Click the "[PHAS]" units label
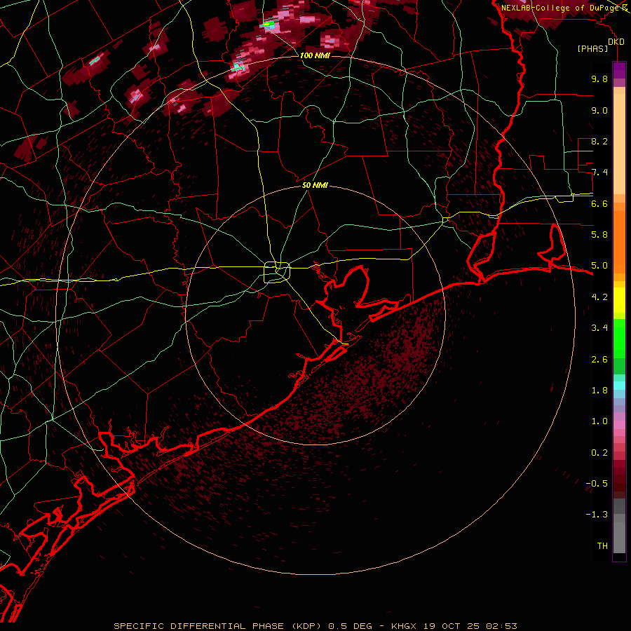Viewport: 631px width, 631px height. point(592,49)
